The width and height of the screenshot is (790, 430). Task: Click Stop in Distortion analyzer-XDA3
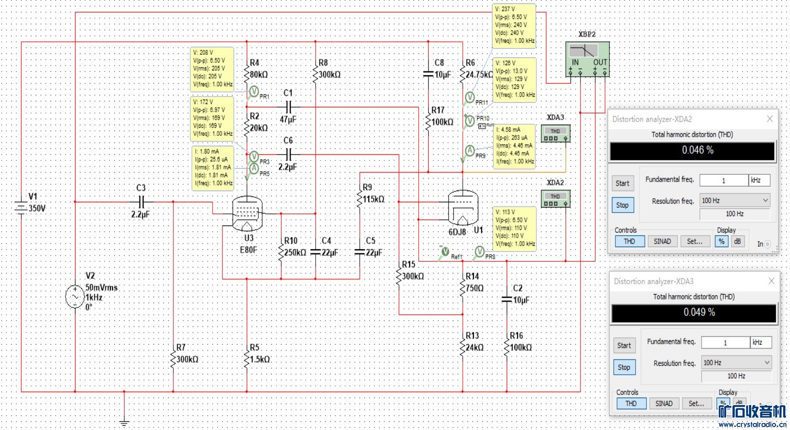click(624, 367)
